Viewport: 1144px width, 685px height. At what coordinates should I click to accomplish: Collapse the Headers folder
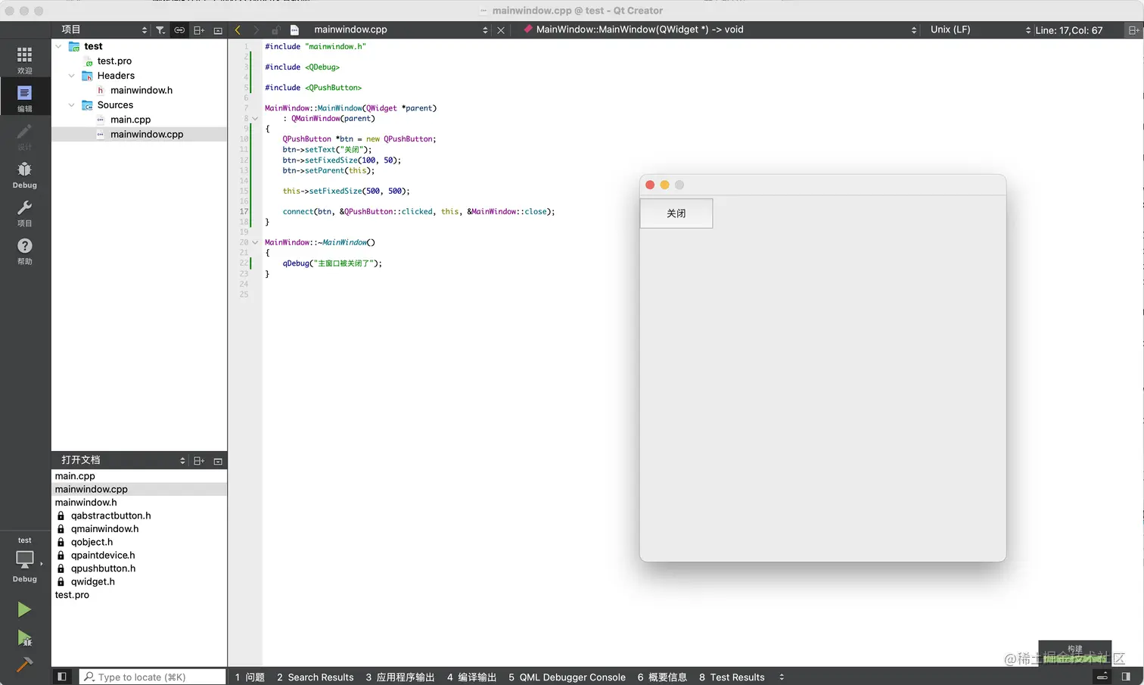[72, 76]
